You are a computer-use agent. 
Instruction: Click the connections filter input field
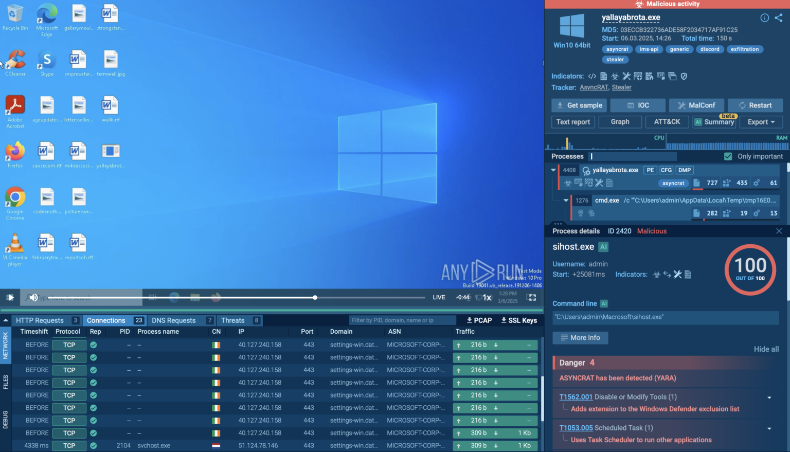point(402,320)
